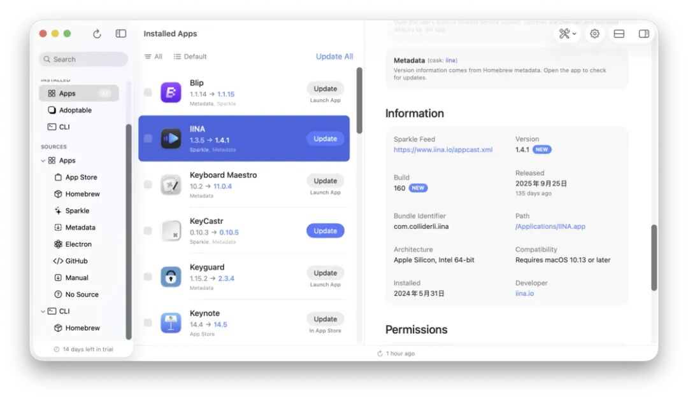Click the iina.io developer link
The height and width of the screenshot is (400, 688).
524,294
